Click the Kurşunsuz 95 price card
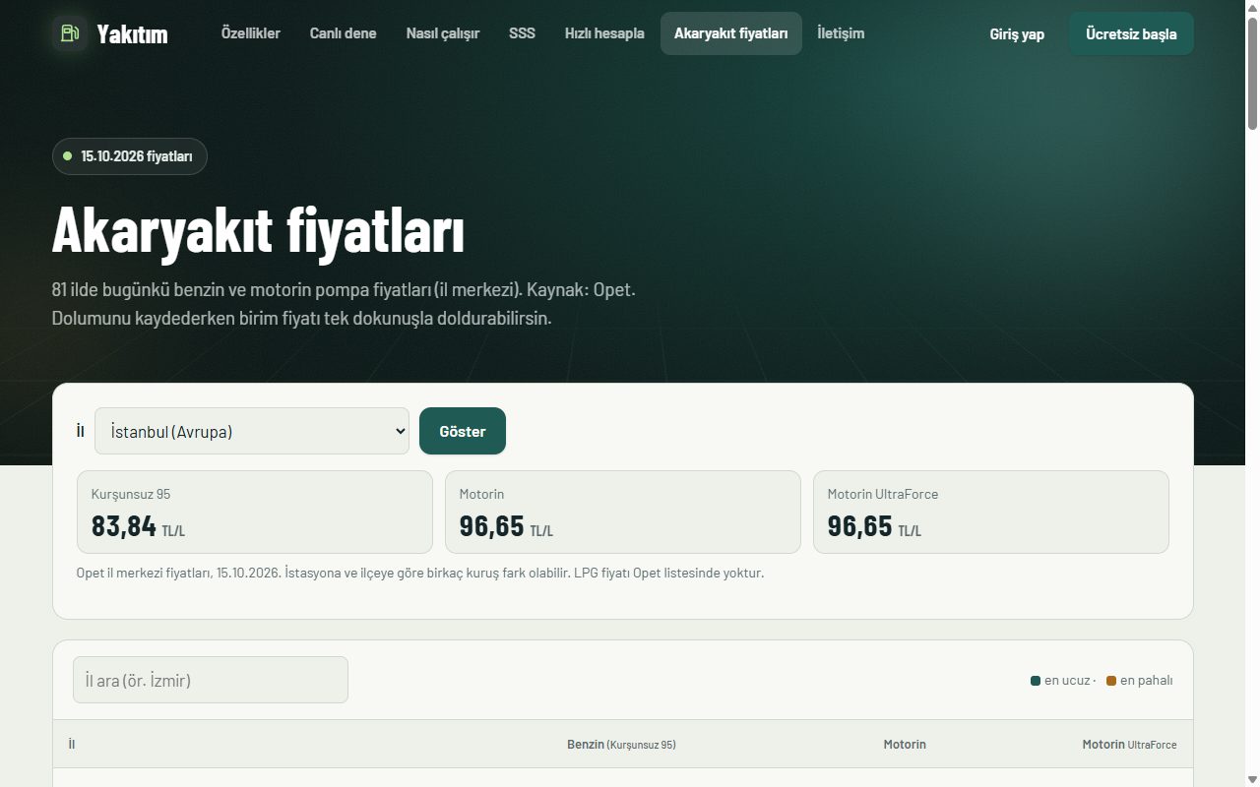 click(x=255, y=512)
